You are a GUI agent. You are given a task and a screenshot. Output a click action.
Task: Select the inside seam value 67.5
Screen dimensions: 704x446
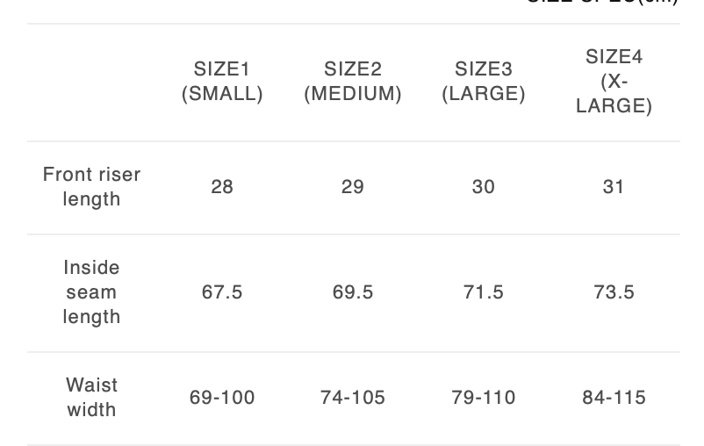tap(222, 291)
